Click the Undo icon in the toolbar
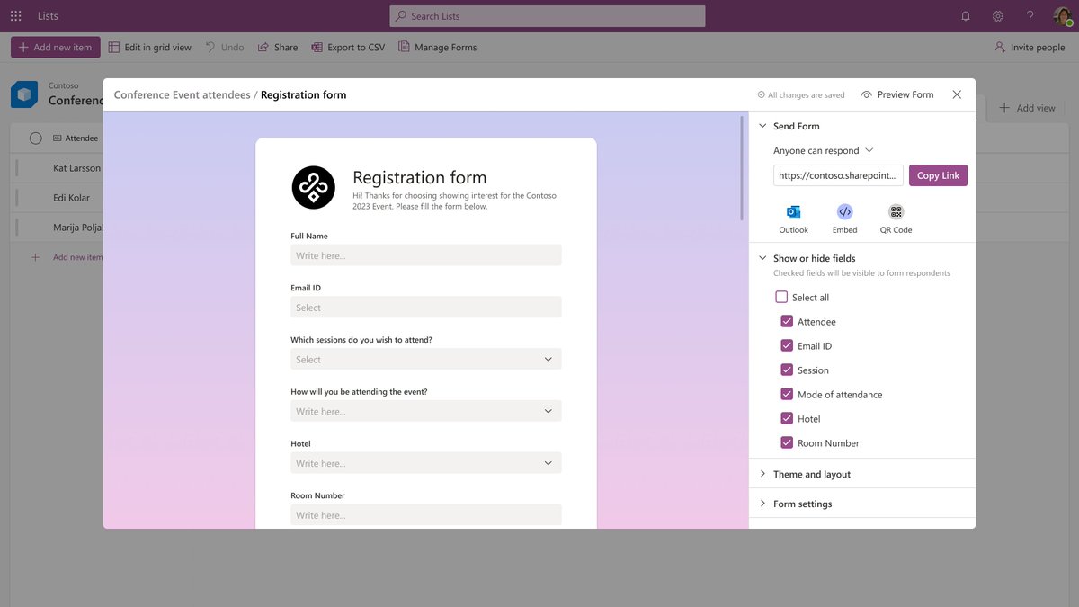 [212, 47]
